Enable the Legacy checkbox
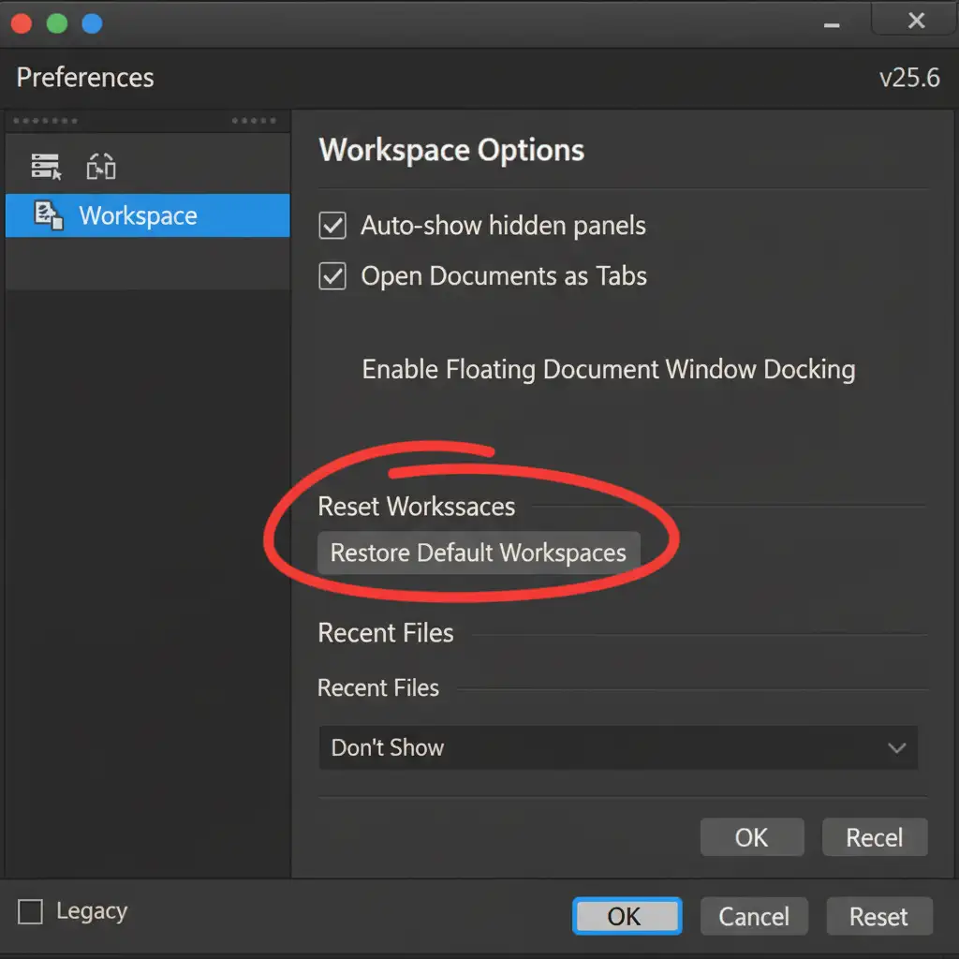The height and width of the screenshot is (959, 959). 31,911
